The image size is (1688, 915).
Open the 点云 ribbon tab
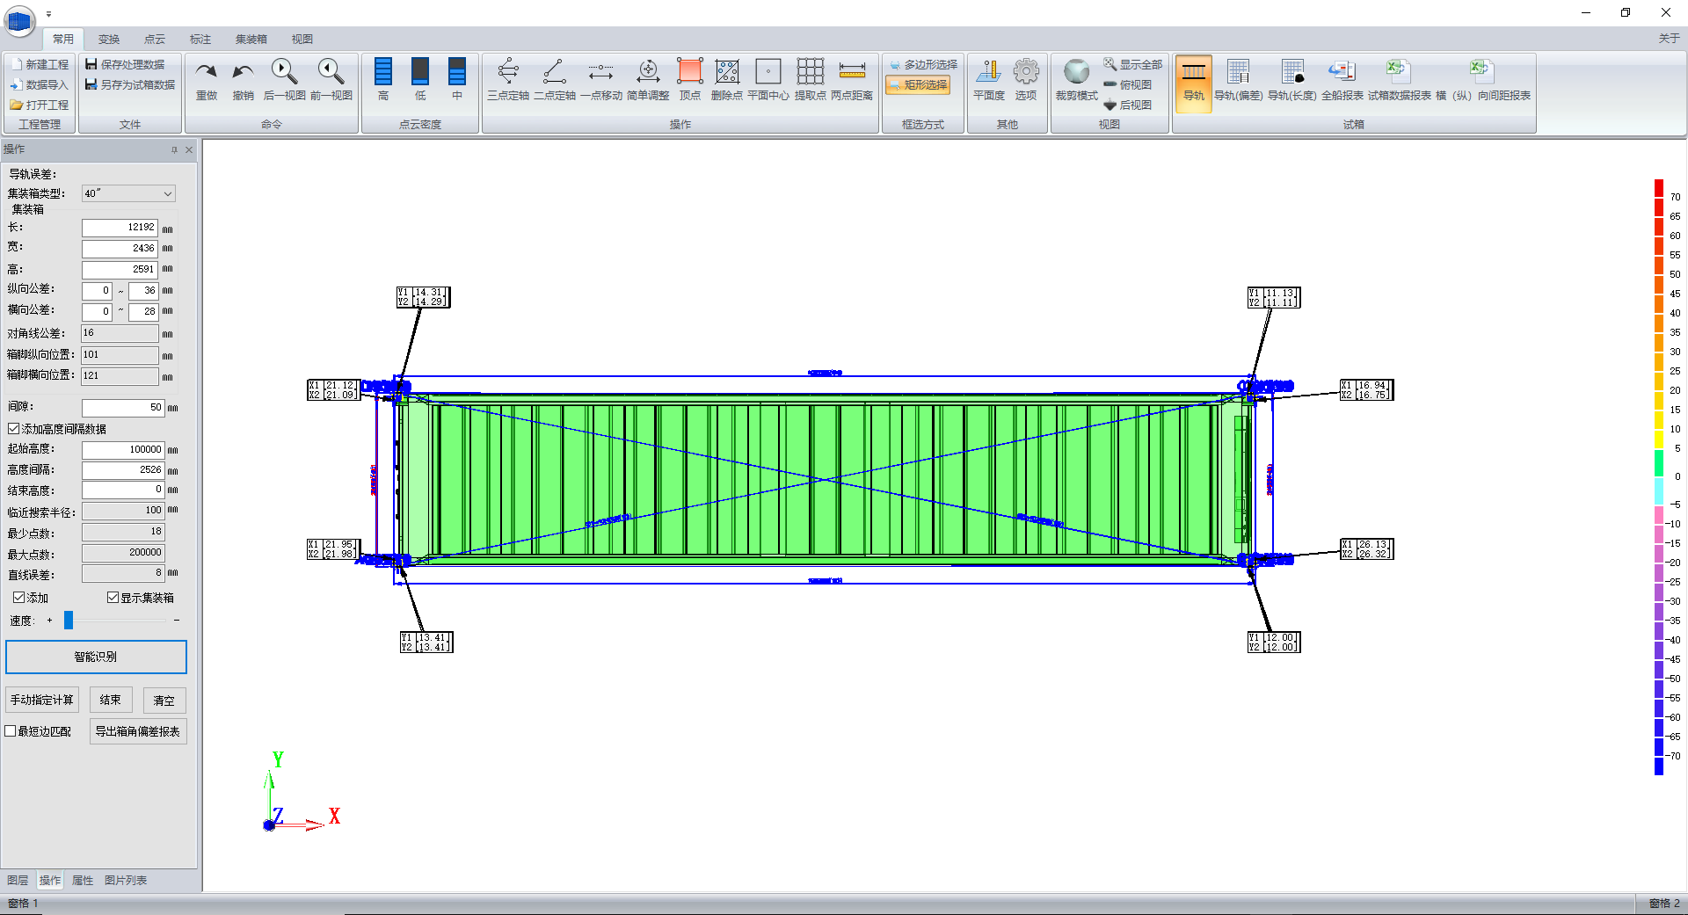click(155, 39)
